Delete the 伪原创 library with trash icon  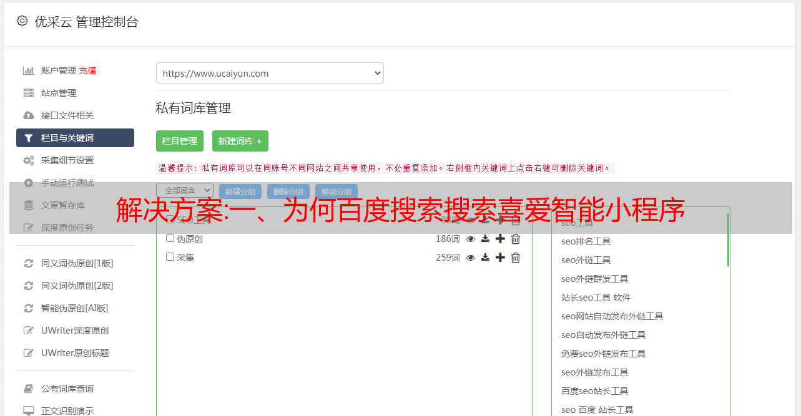pos(516,239)
